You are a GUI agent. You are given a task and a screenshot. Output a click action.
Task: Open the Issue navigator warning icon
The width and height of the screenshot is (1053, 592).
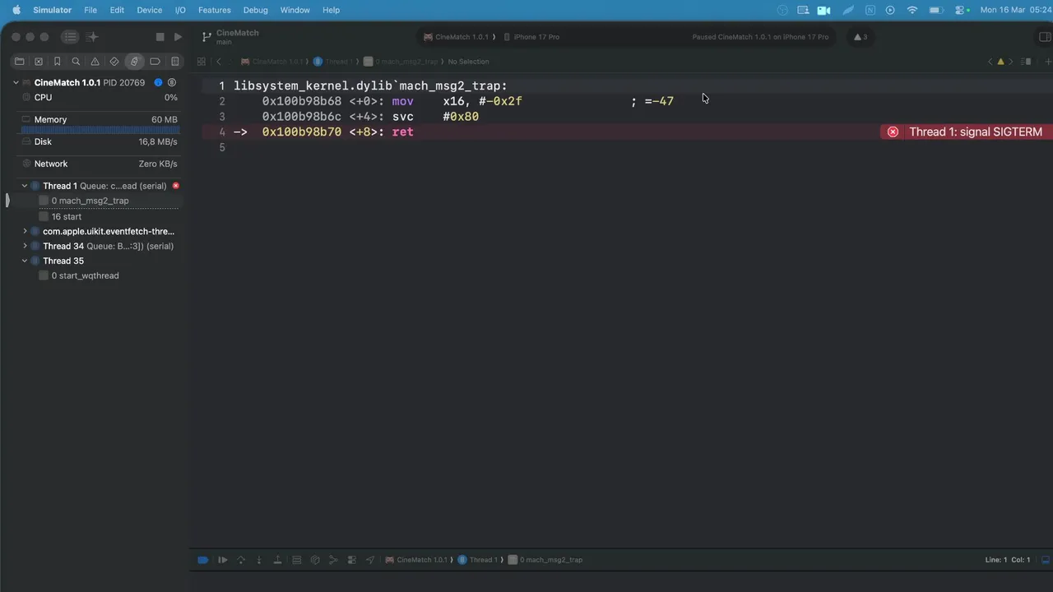[x=95, y=62]
